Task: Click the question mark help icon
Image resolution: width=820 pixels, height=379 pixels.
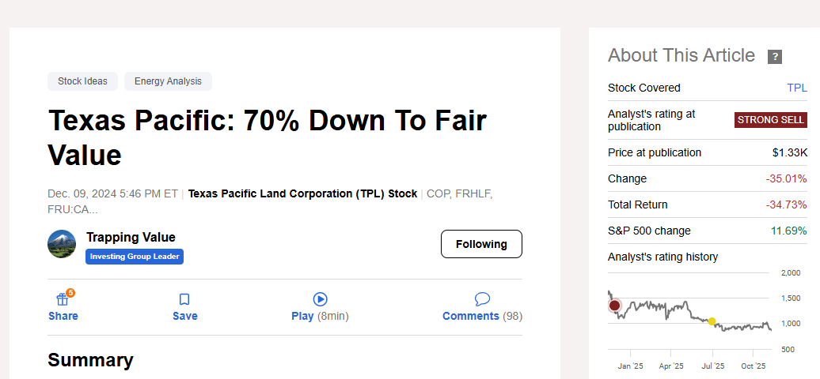Action: click(775, 57)
